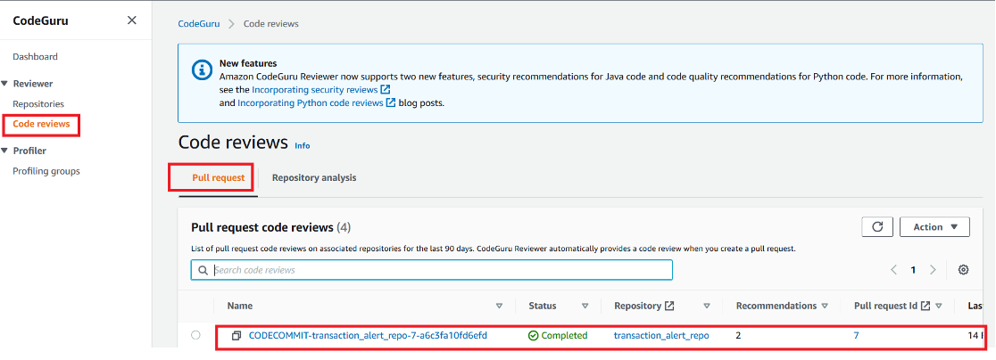
Task: Click the copy icon beside the review name
Action: (237, 336)
